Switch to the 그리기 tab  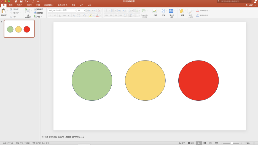coord(19,5)
